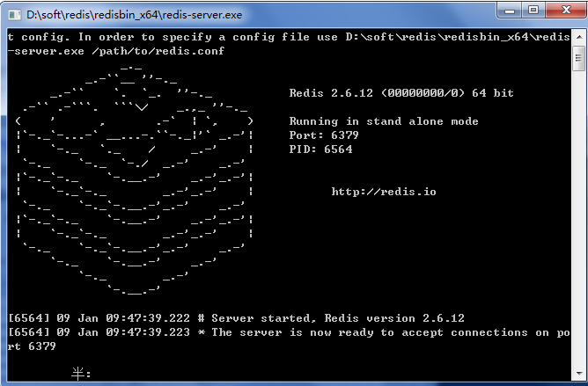Click the '-server.exe /path/to/redis.conf' line
Screen dimensions: 588x386
pyautogui.click(x=116, y=51)
